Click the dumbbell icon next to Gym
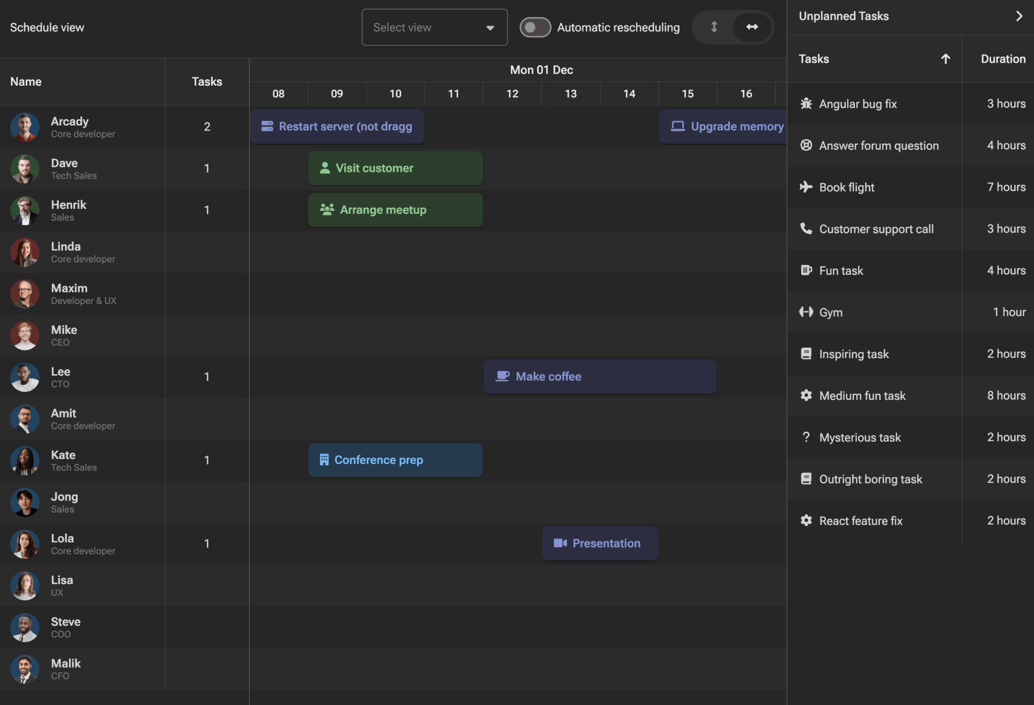Viewport: 1034px width, 705px height. 806,312
